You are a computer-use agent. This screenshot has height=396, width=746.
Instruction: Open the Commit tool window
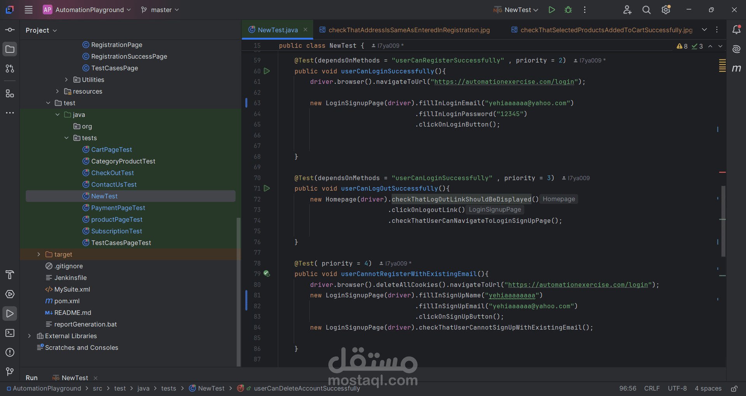(x=10, y=30)
